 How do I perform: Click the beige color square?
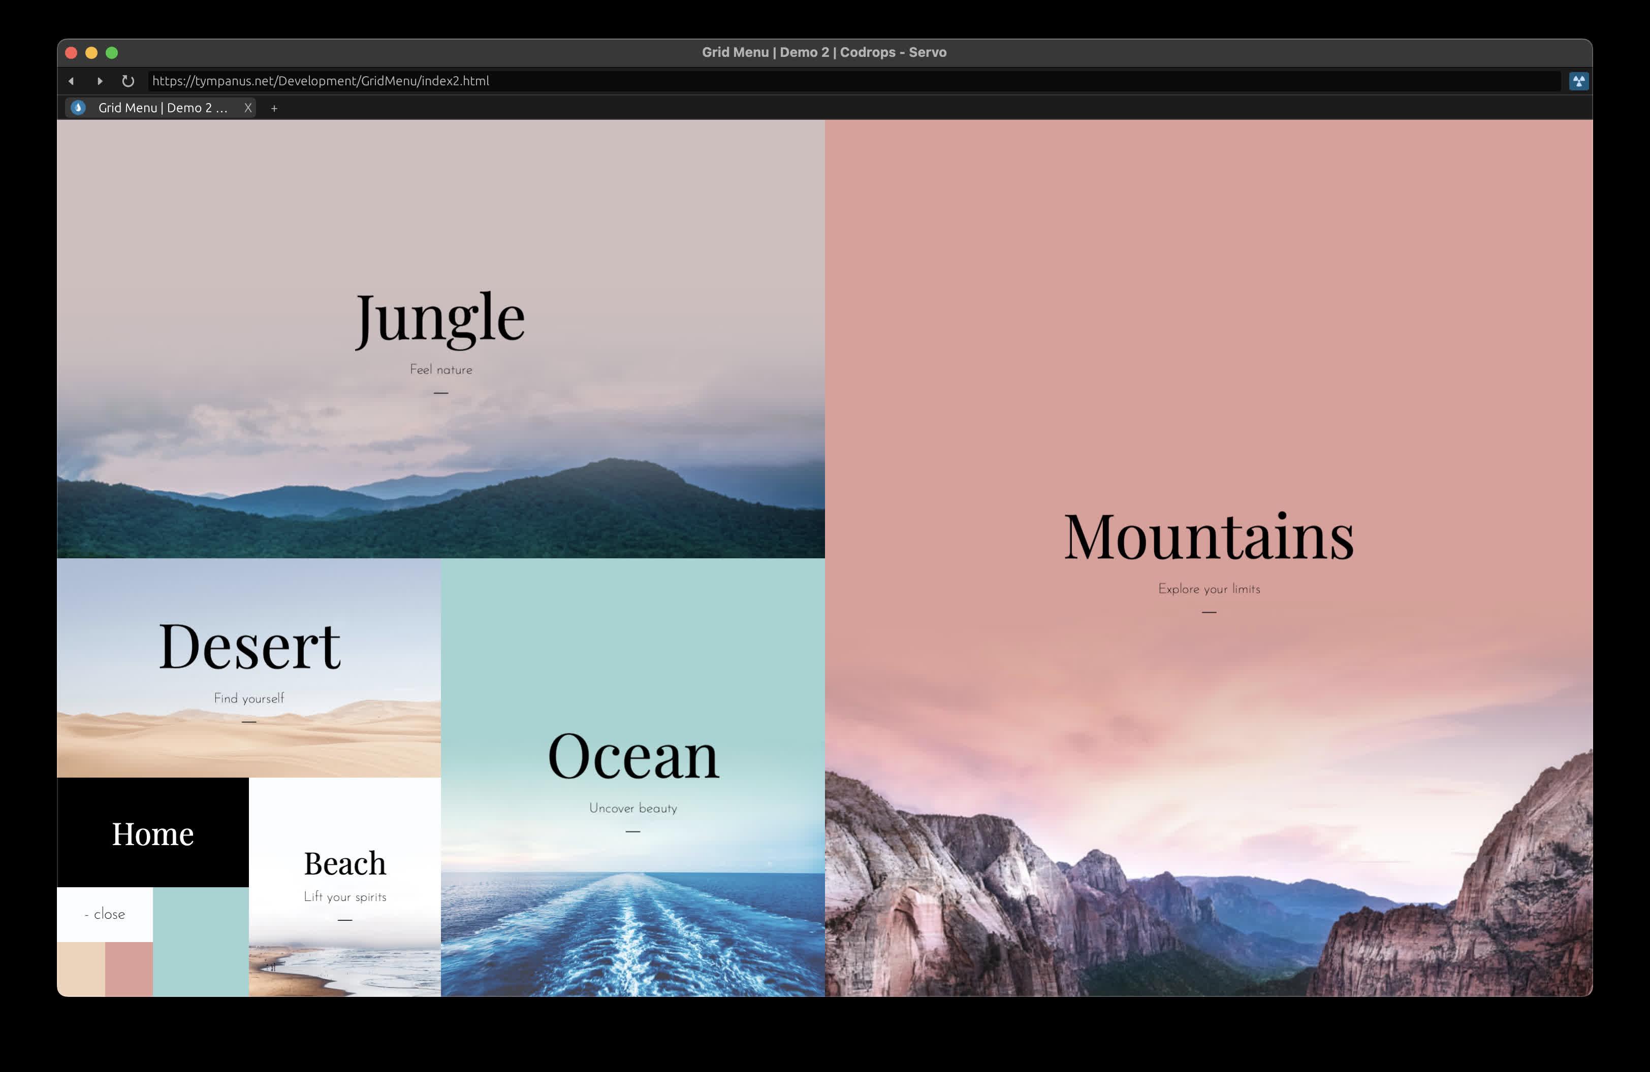tap(80, 969)
